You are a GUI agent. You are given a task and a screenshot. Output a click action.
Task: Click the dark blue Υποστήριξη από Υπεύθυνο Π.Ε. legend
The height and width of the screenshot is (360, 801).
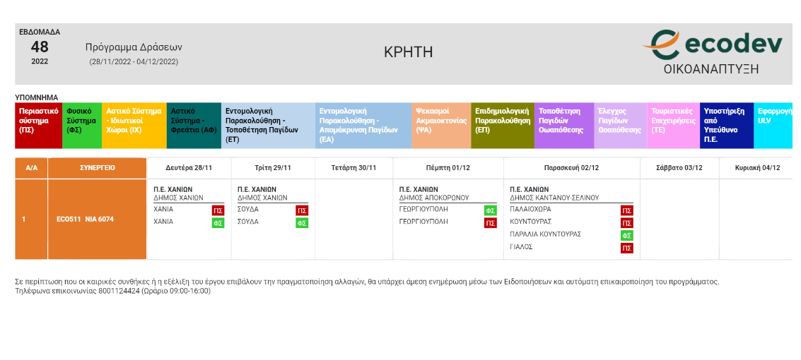(x=727, y=126)
